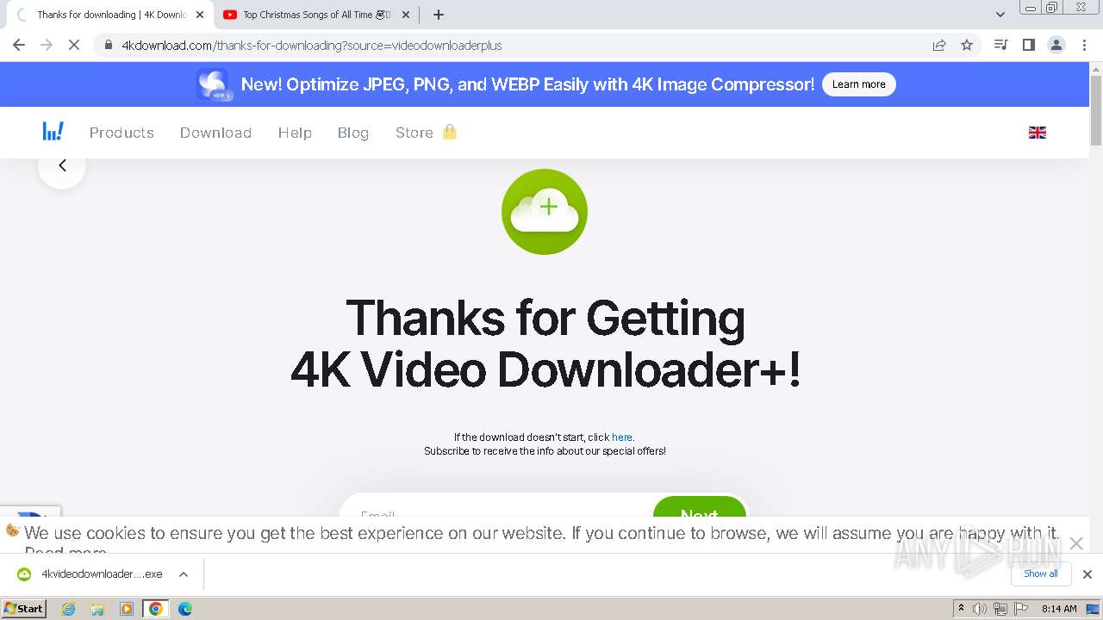Open a new browser tab
Screen dimensions: 1103x620
click(439, 15)
